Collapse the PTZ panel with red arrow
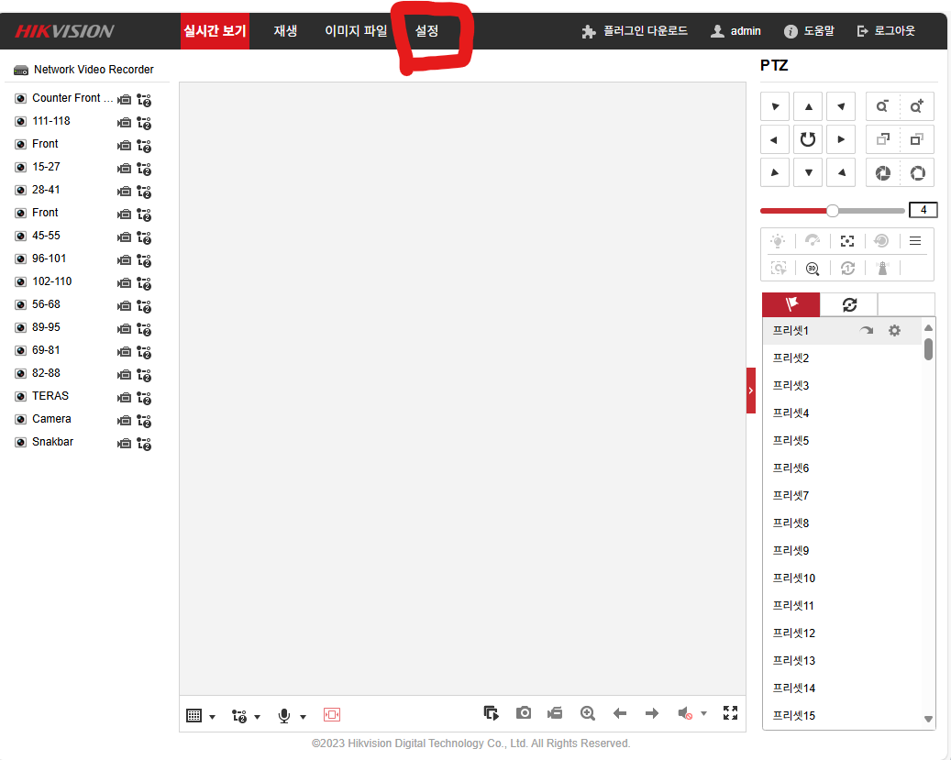Screen dimensions: 951x760 pyautogui.click(x=751, y=390)
